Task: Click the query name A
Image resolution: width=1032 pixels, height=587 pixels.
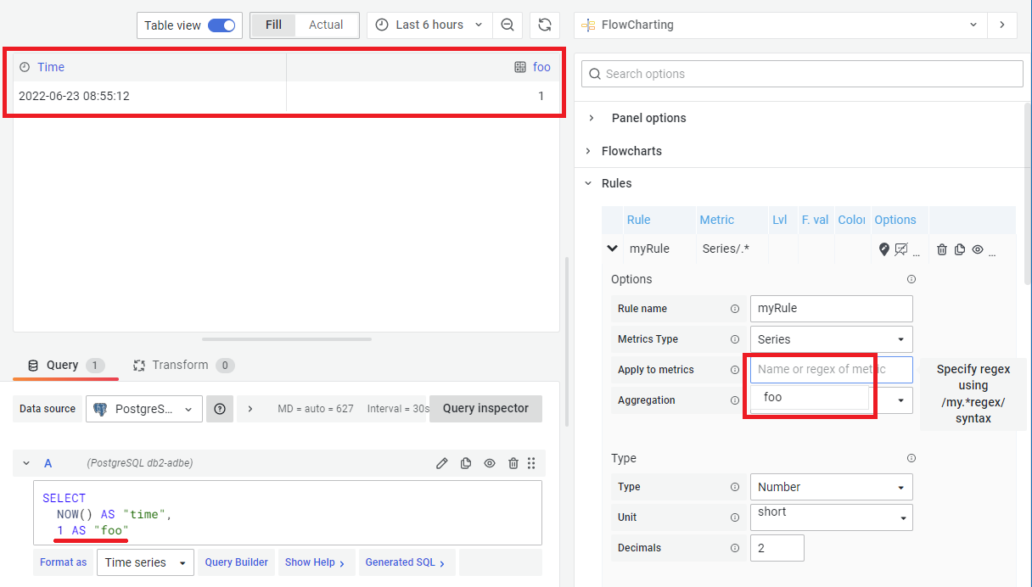Action: click(x=48, y=463)
